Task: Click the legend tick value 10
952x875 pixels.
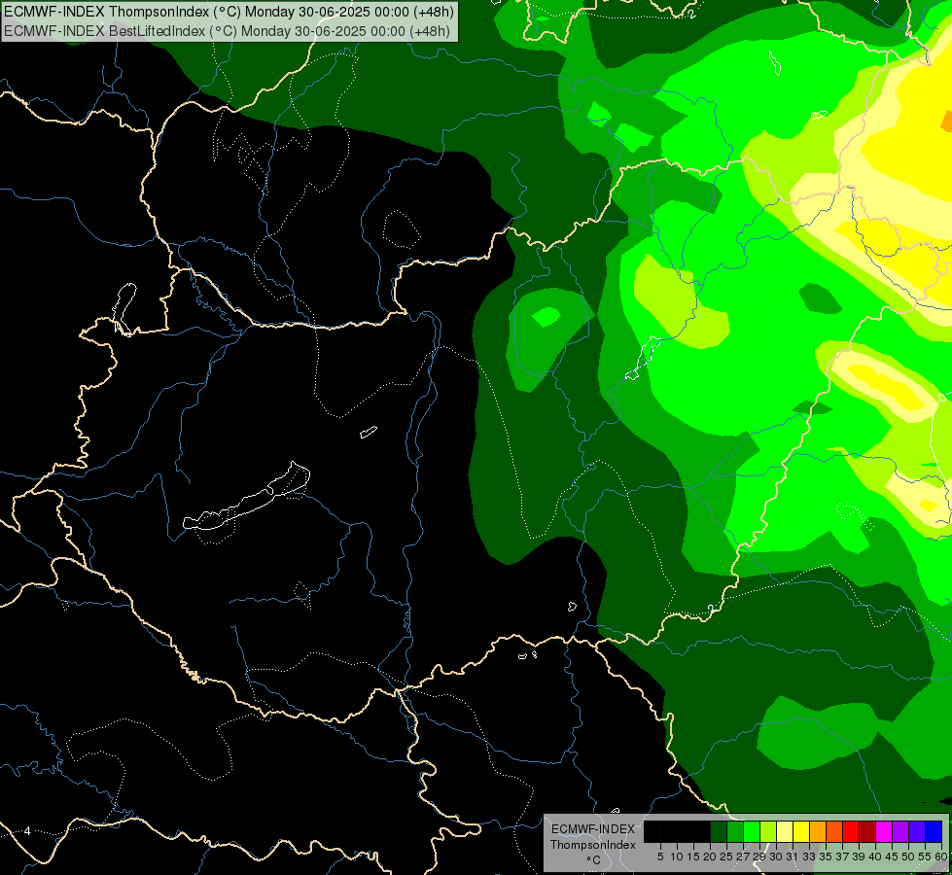Action: coord(677,857)
